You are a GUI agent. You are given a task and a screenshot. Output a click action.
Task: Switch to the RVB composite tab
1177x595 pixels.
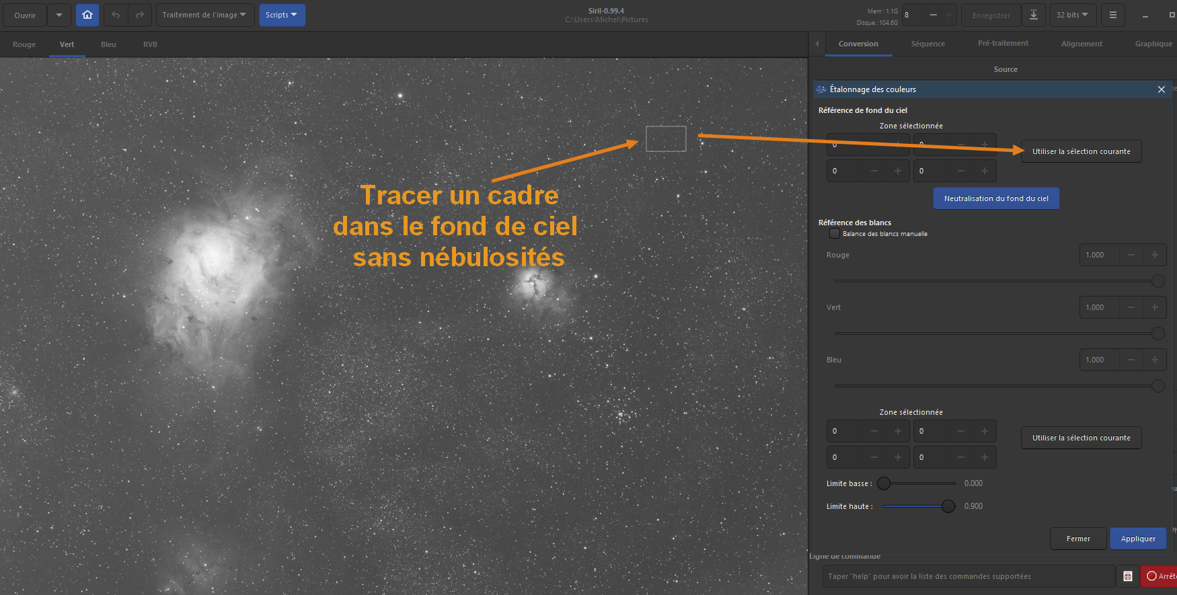point(151,44)
